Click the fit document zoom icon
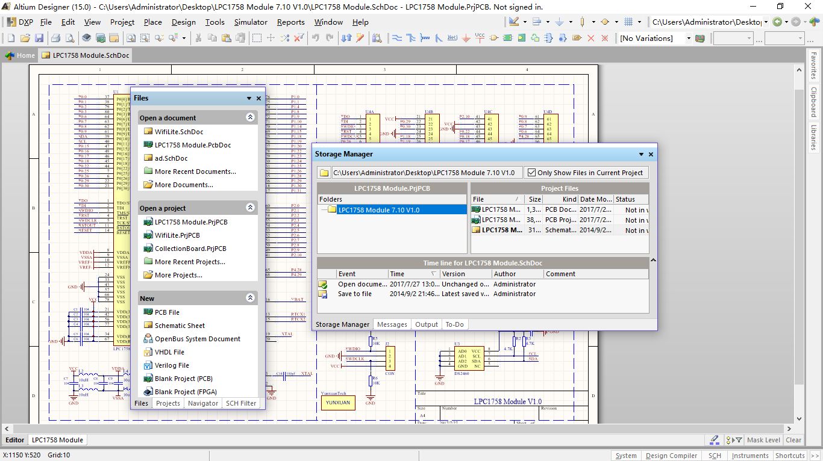823x461 pixels. (130, 38)
